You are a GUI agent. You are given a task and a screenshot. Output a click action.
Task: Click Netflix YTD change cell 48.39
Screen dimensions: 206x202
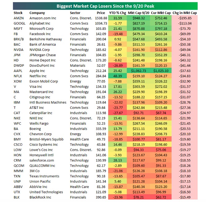[x=117, y=76]
